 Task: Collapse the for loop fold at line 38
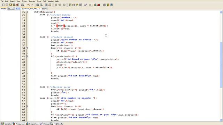pyautogui.click(x=26, y=48)
